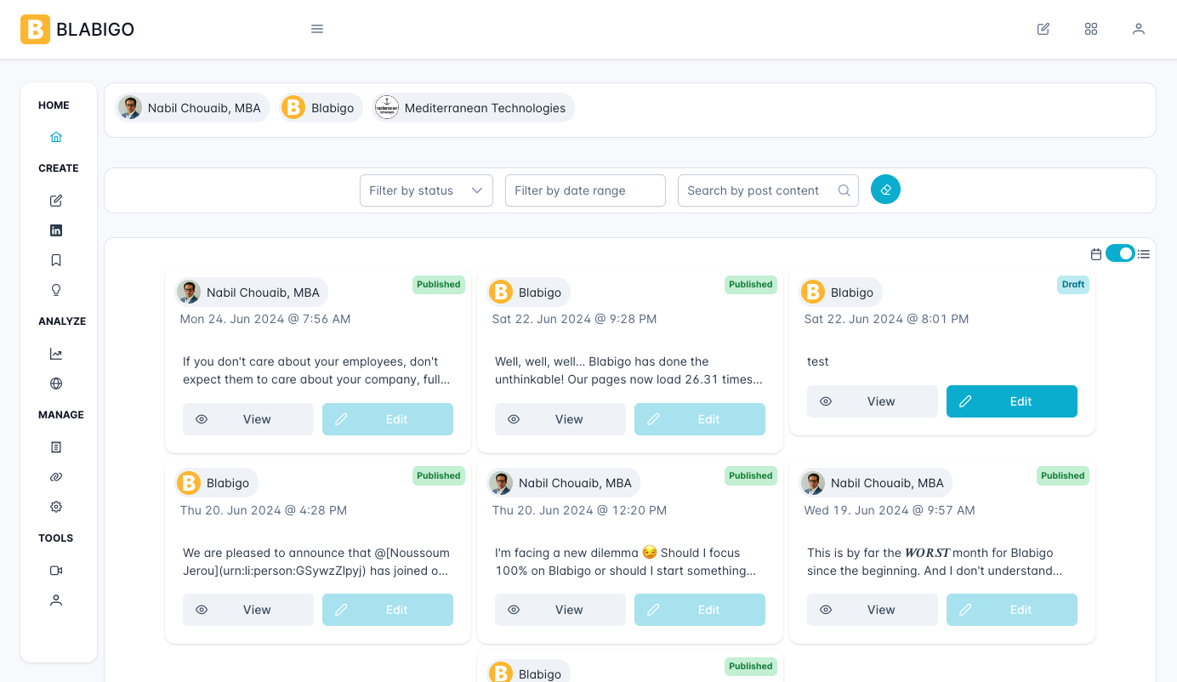Screen dimensions: 1177x682
Task: Click the sidebar create post pencil icon
Action: pyautogui.click(x=56, y=201)
